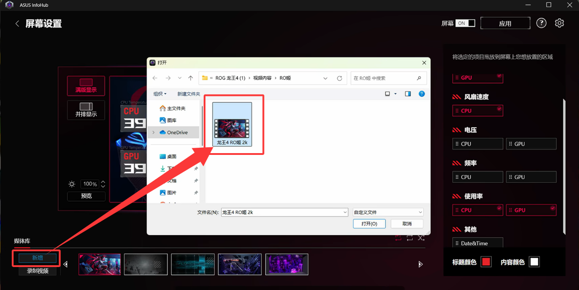
Task: Click the back arrow in open dialog
Action: (155, 78)
